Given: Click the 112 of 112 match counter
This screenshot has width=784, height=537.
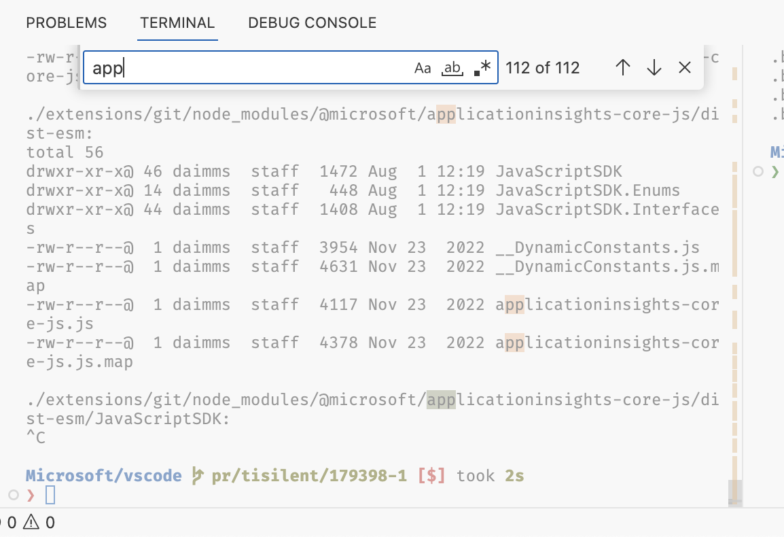Looking at the screenshot, I should point(543,67).
